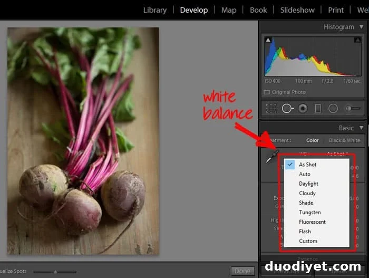Select the Graduated Filter tool
Screen dimensions: 369x278
click(318, 108)
